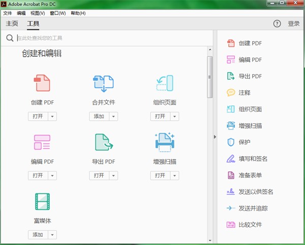The width and height of the screenshot is (305, 245).
Task: Click the 合并文件 tool icon
Action: [103, 84]
